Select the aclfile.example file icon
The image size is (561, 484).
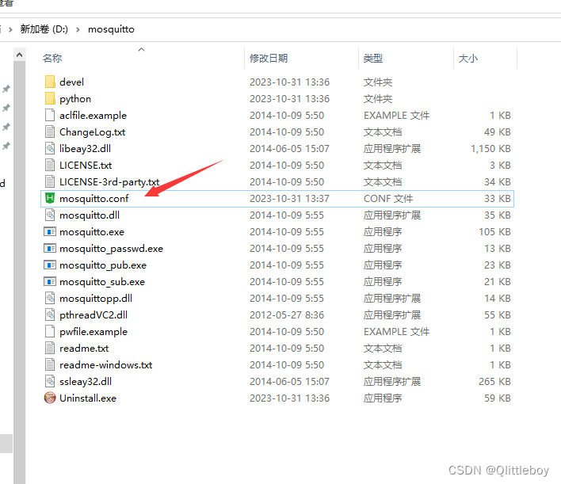[50, 115]
